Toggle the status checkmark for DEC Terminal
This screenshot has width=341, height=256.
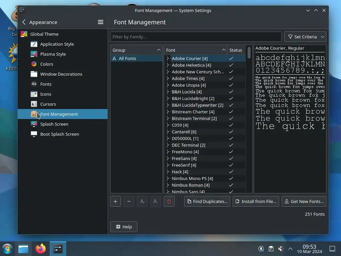[231, 145]
